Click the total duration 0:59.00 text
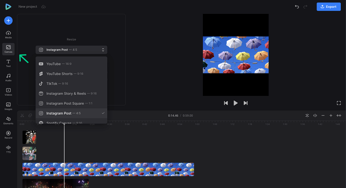The image size is (346, 188). [188, 115]
